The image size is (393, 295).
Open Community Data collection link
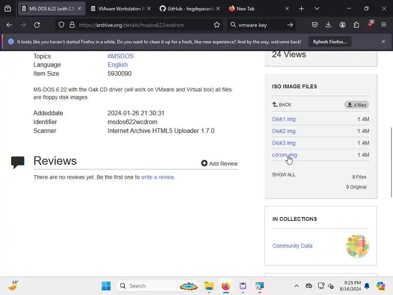point(292,246)
